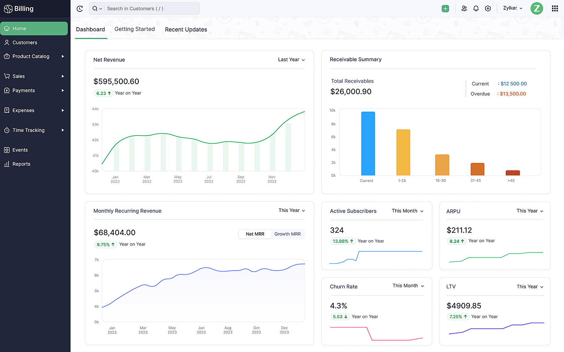This screenshot has width=564, height=352.
Task: Switch to Net MRR view
Action: (x=255, y=234)
